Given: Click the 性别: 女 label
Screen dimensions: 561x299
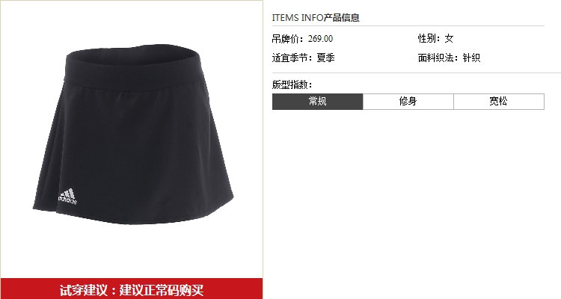Looking at the screenshot, I should pos(435,39).
